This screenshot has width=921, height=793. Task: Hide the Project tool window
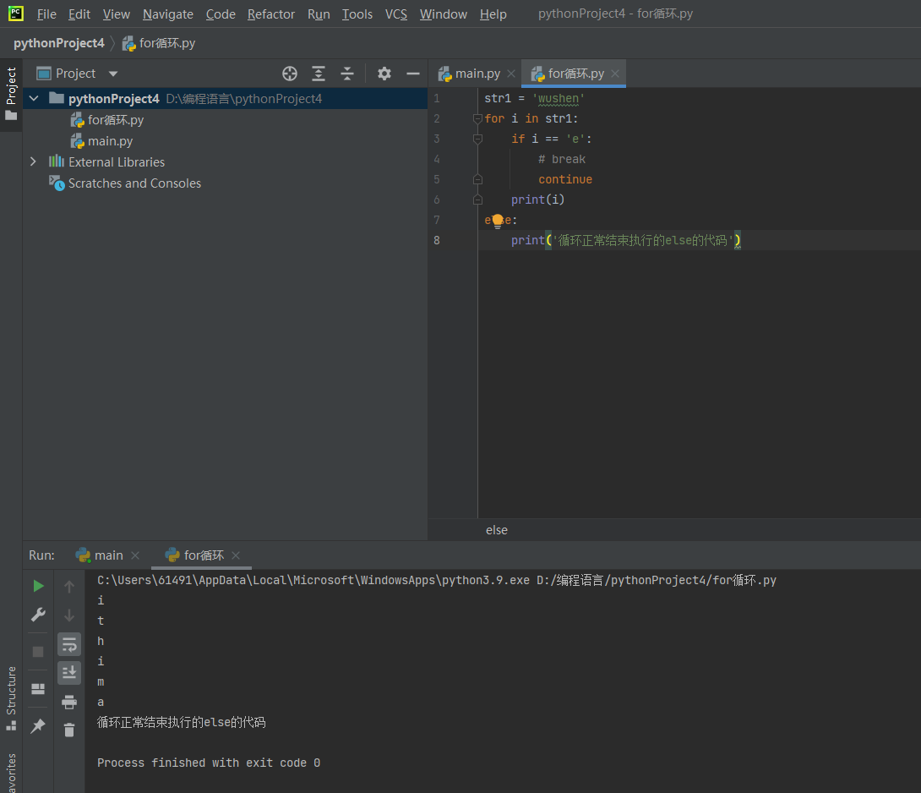(x=413, y=74)
